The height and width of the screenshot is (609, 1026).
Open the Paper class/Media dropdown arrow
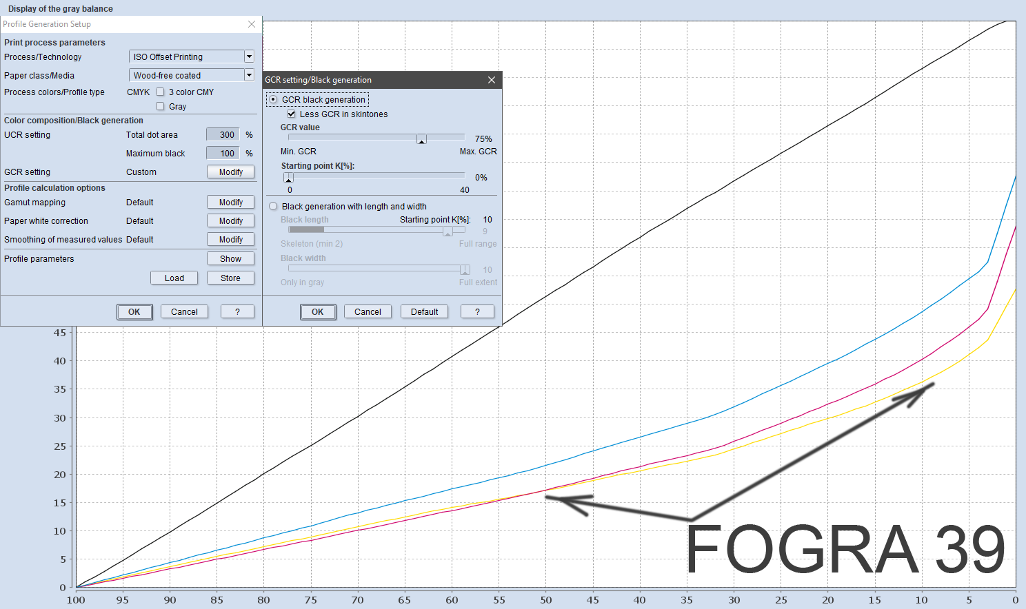249,75
